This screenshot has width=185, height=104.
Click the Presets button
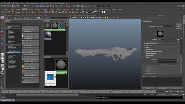pos(179,26)
